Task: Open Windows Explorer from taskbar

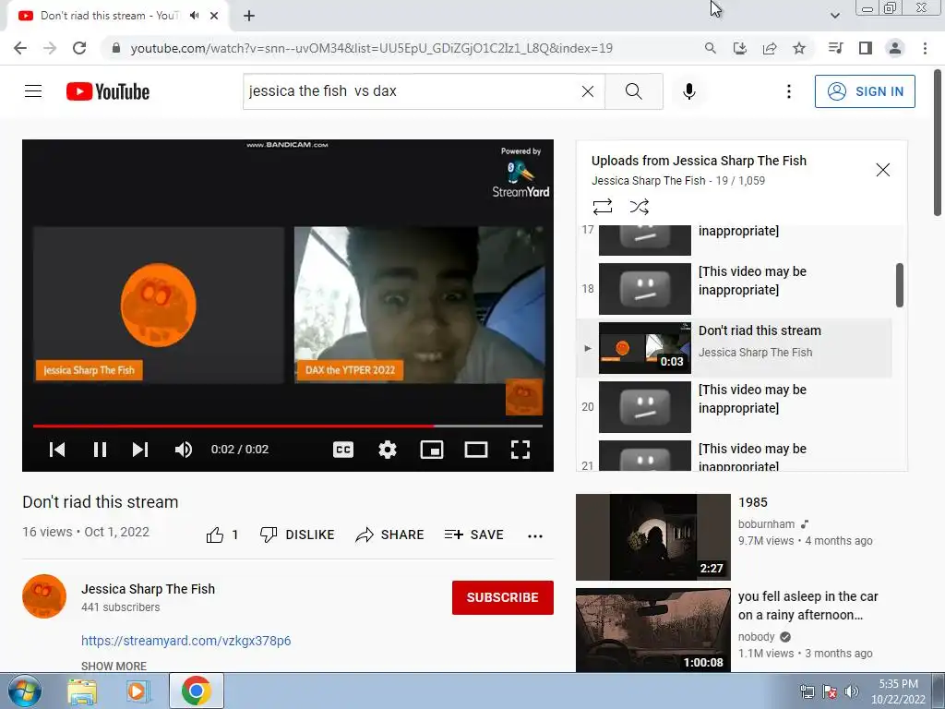Action: [x=82, y=691]
